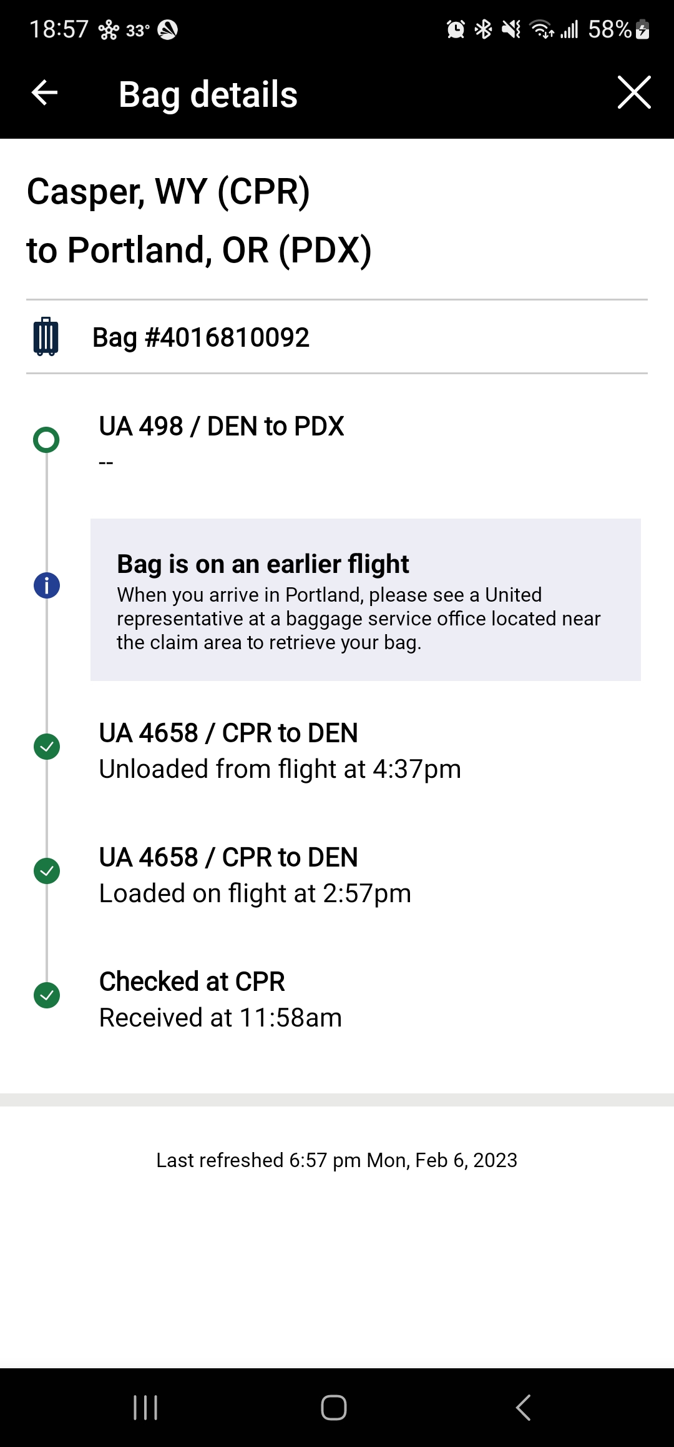
Task: Tap Loaded on flight at 2:57pm
Action: 255,893
